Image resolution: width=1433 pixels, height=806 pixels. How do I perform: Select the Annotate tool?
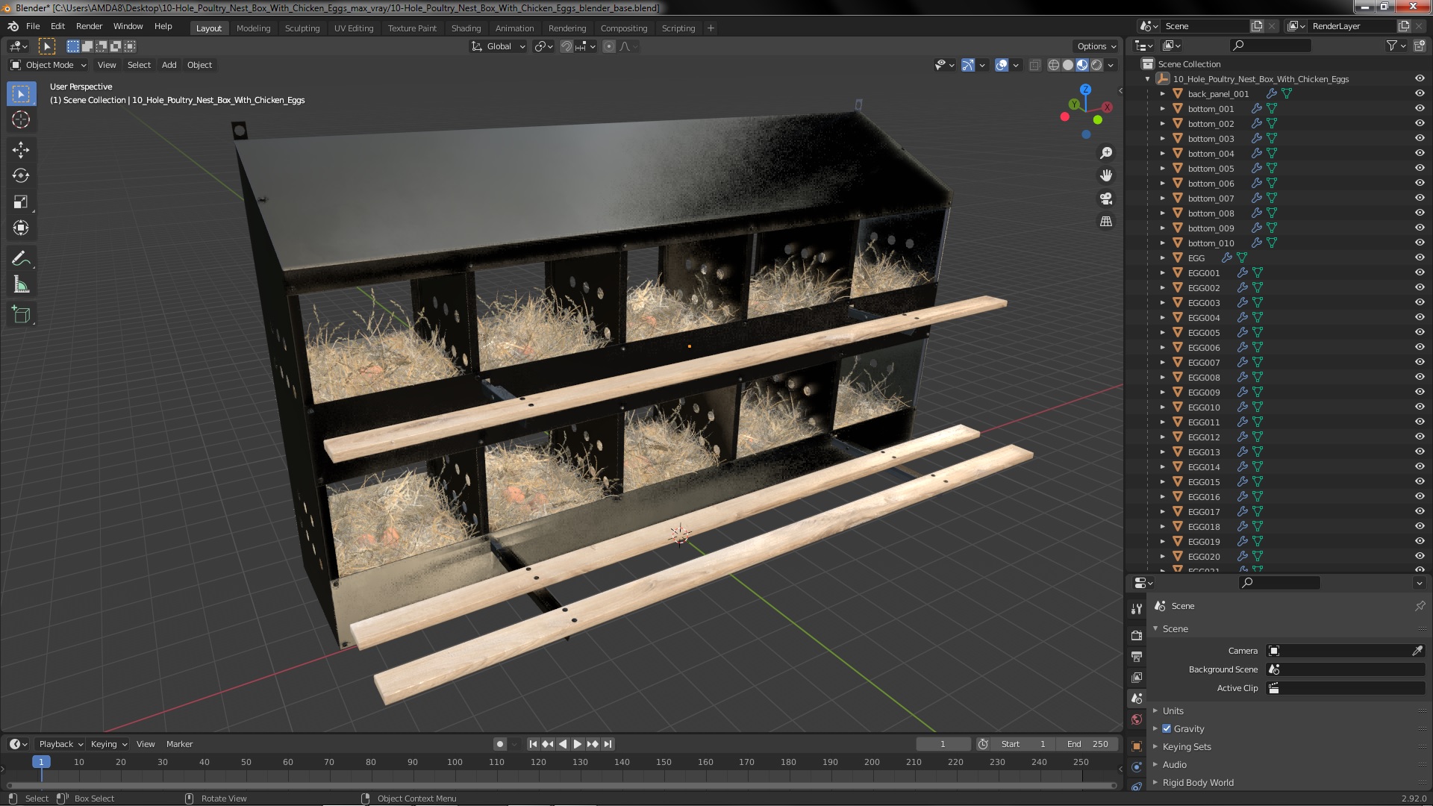point(21,259)
